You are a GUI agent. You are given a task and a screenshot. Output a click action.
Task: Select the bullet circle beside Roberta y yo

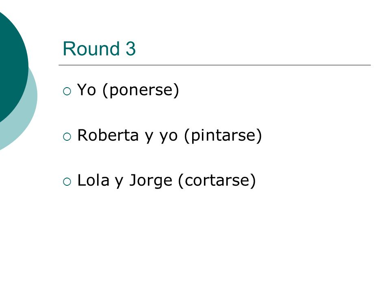point(67,137)
